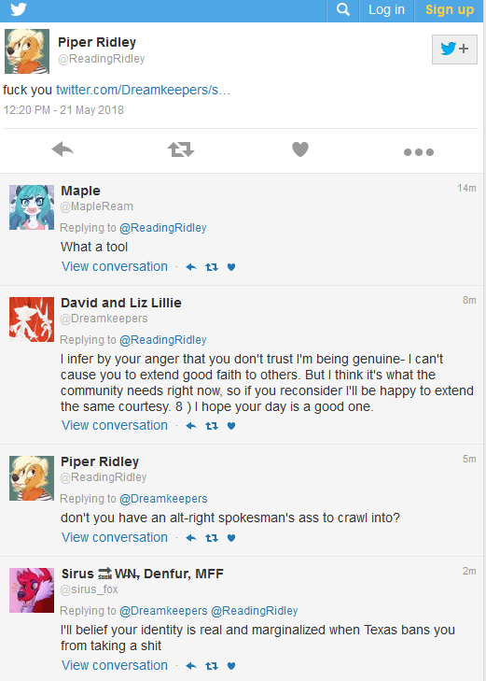This screenshot has width=486, height=681.
Task: Like Maple's reply
Action: (231, 267)
